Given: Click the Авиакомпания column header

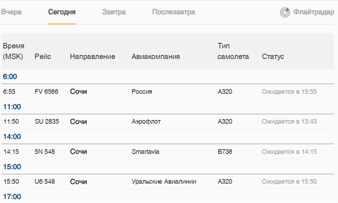Looking at the screenshot, I should (x=156, y=57).
